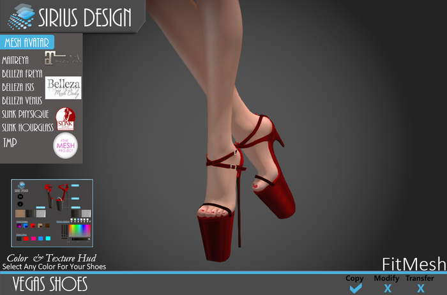Click the rainbow color spectrum picker
The image size is (447, 295).
point(80,231)
